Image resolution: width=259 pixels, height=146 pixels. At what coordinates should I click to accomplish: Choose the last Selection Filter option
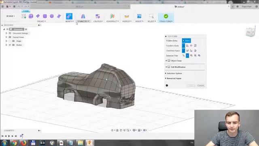(x=199, y=56)
